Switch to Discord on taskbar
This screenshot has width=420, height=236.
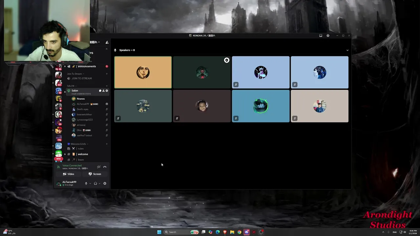click(246, 232)
